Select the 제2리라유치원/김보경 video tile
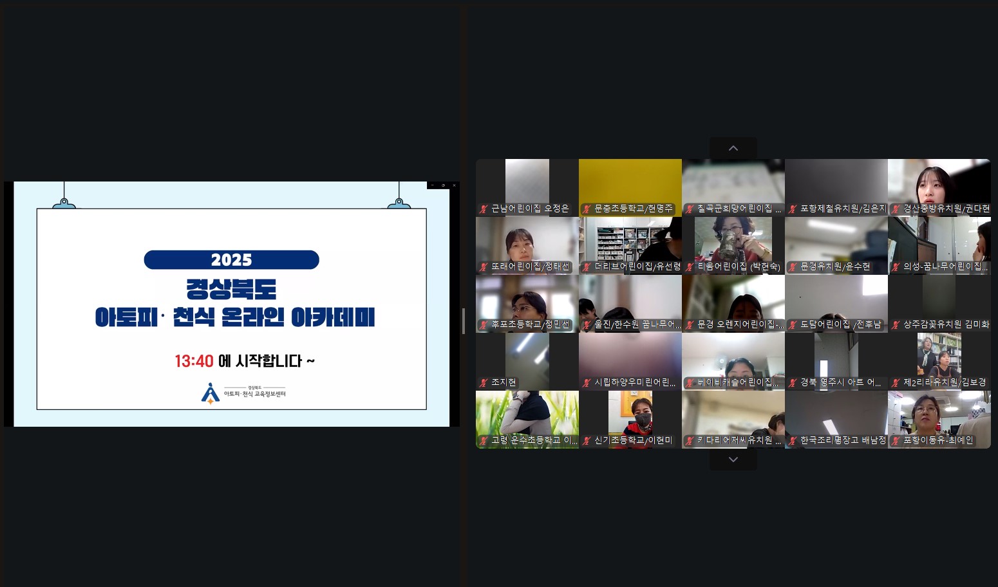998x587 pixels. click(x=939, y=357)
